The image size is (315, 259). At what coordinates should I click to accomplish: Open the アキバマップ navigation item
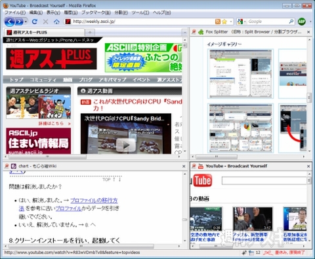(112, 80)
